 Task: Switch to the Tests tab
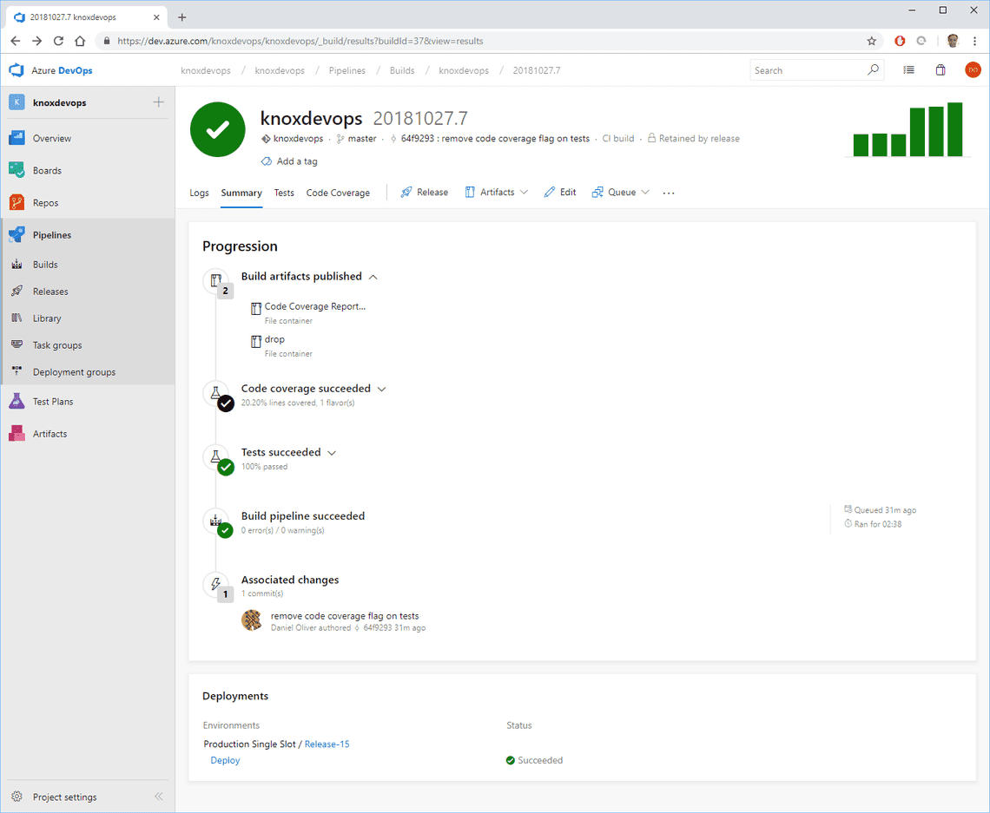(x=284, y=193)
